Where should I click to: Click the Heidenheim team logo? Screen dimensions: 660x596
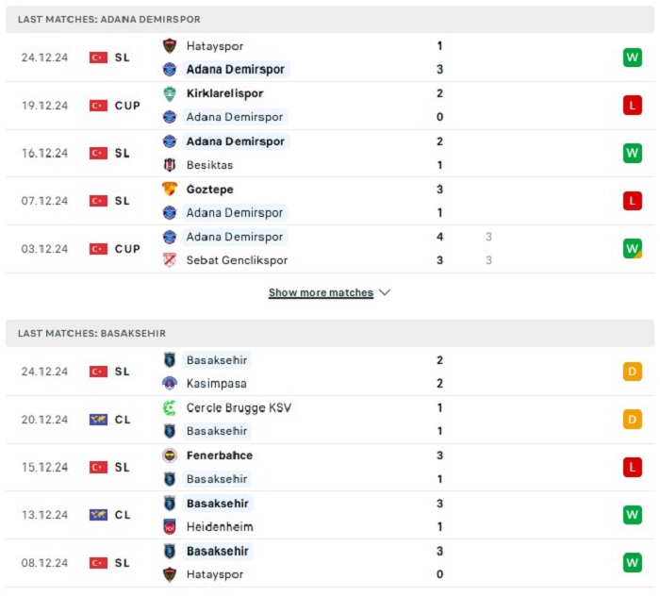pyautogui.click(x=170, y=527)
